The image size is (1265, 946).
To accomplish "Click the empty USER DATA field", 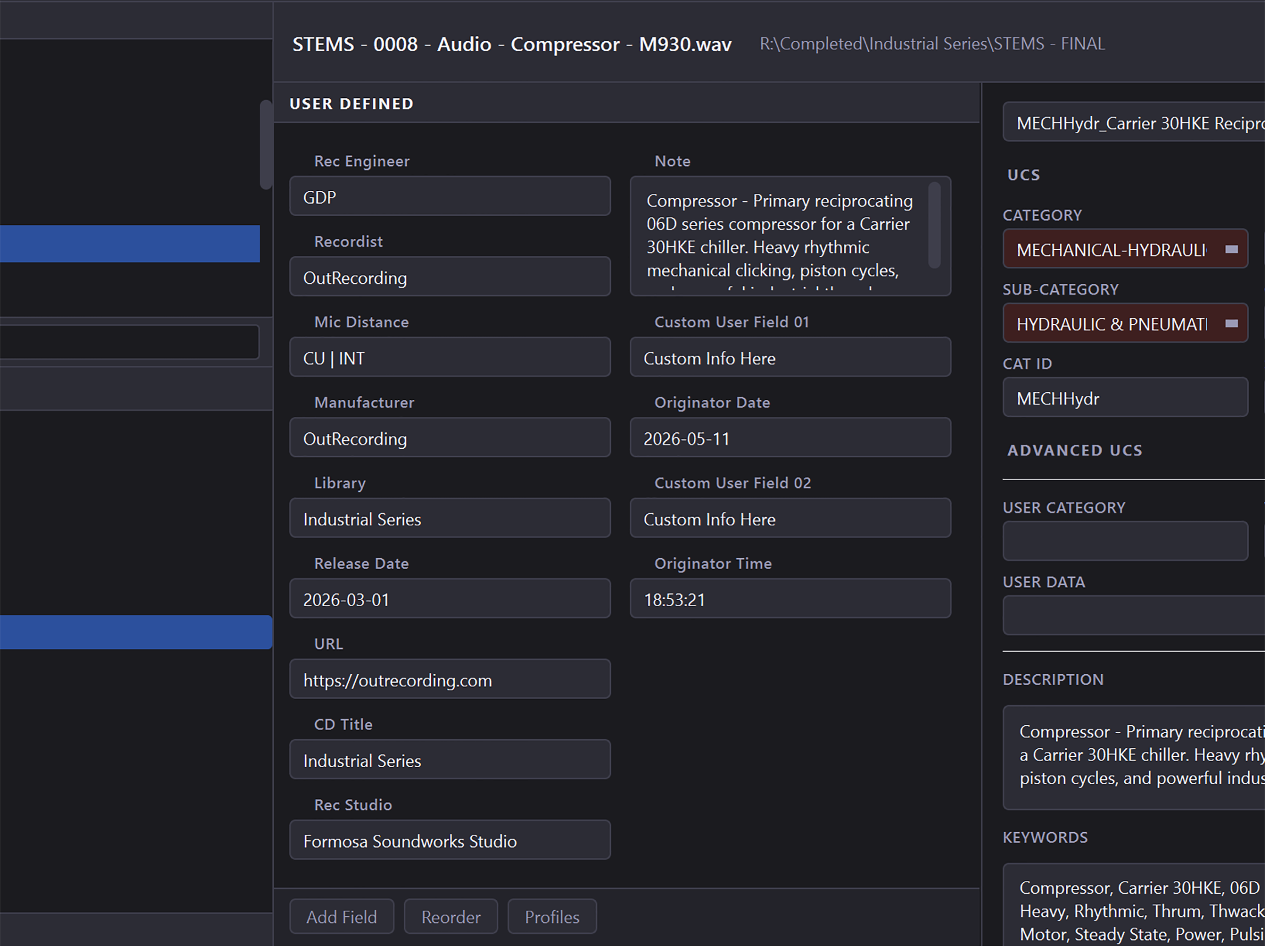I will point(1134,615).
